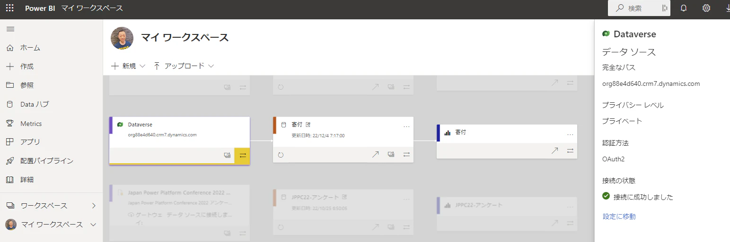Click Dataverse heading in side panel

(634, 34)
